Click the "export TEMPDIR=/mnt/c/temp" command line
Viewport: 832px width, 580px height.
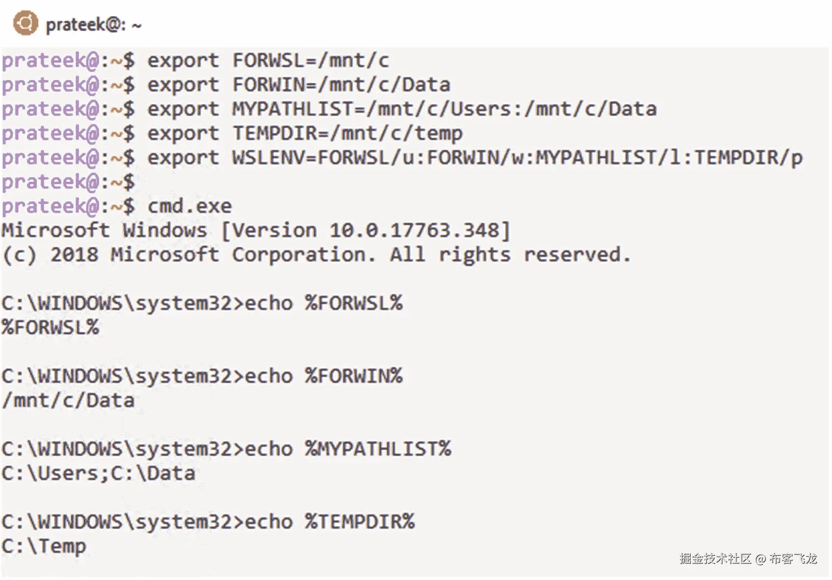click(x=304, y=134)
